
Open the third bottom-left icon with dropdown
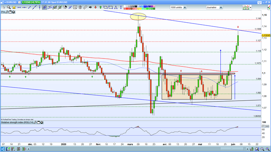[x=13, y=149]
